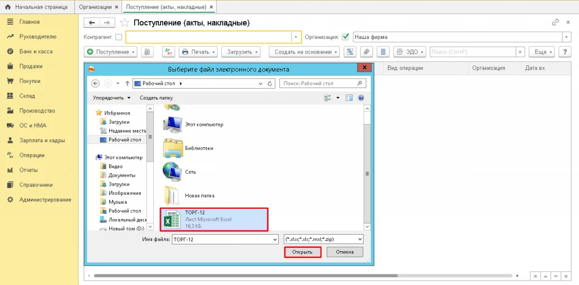579x285 pixels.
Task: Open Руководителю section in sidebar
Action: pyautogui.click(x=38, y=37)
